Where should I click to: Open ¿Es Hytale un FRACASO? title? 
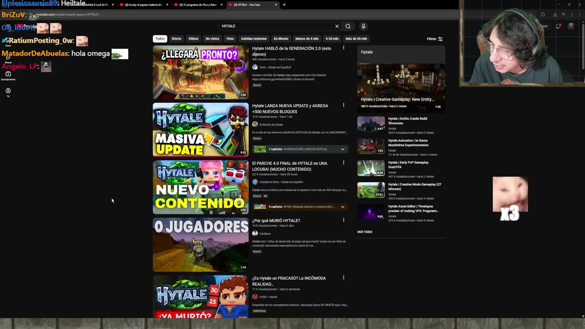(x=289, y=281)
